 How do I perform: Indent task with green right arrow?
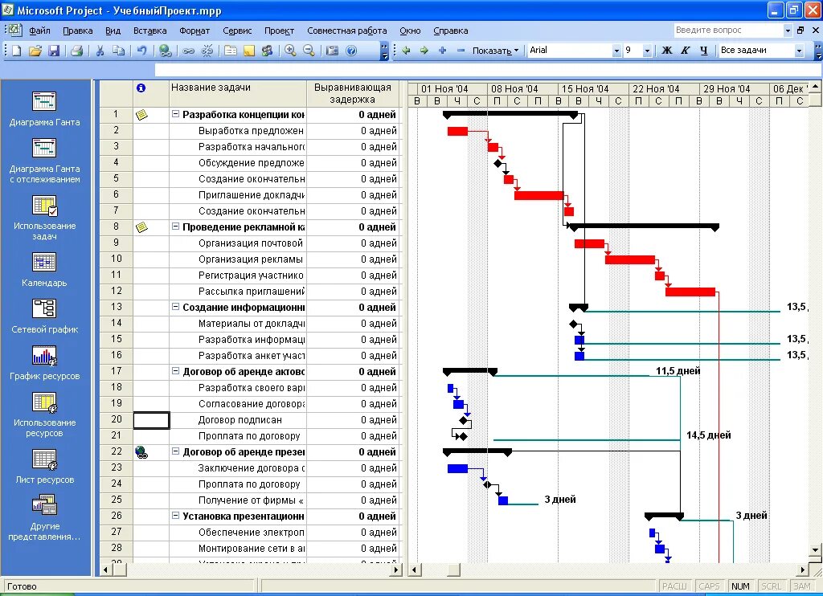coord(424,51)
